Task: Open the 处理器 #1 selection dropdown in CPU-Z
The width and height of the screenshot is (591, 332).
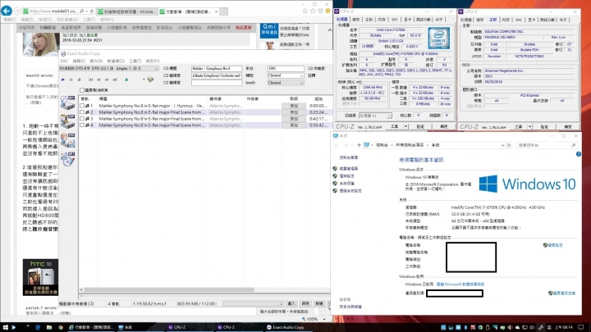Action: click(375, 116)
